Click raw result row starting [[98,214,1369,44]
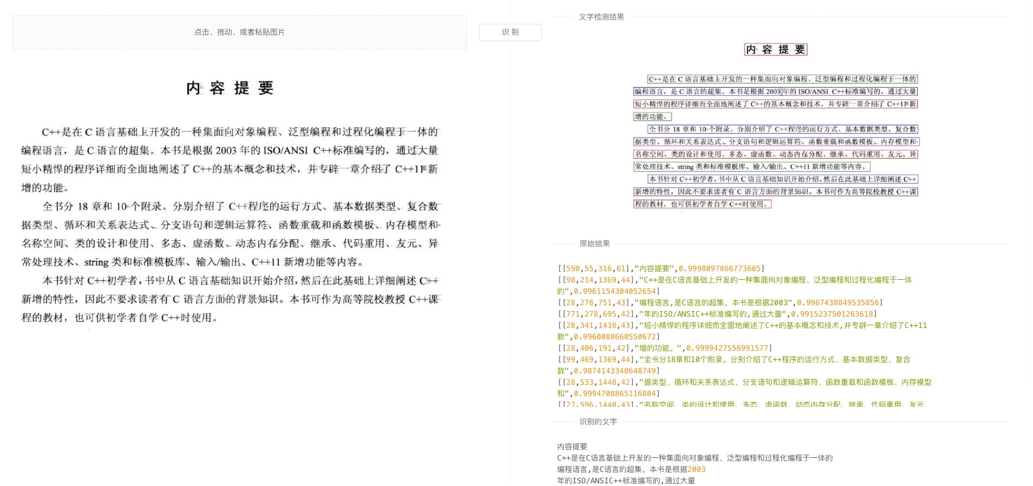This screenshot has width=1033, height=486. click(x=734, y=286)
